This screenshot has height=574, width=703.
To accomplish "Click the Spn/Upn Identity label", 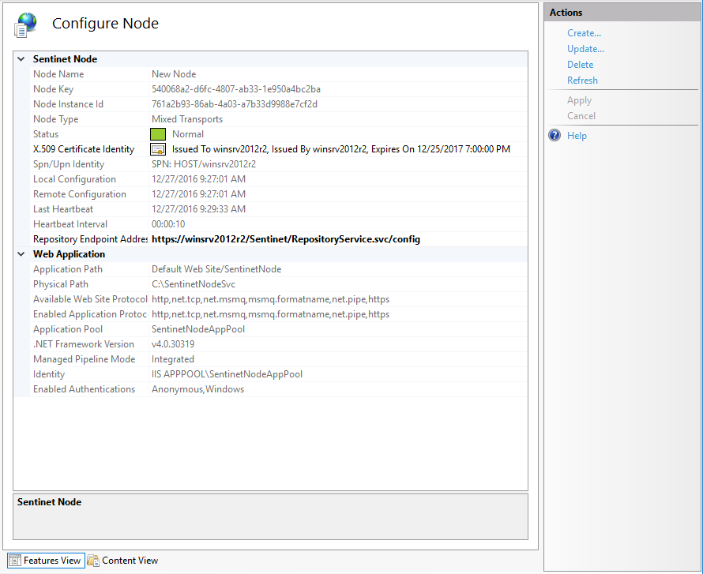I will click(69, 164).
